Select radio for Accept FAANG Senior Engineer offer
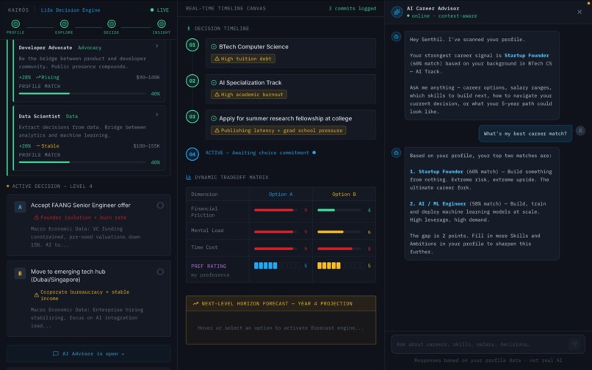 (x=160, y=206)
